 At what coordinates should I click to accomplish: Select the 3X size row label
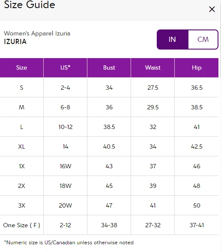(x=21, y=205)
